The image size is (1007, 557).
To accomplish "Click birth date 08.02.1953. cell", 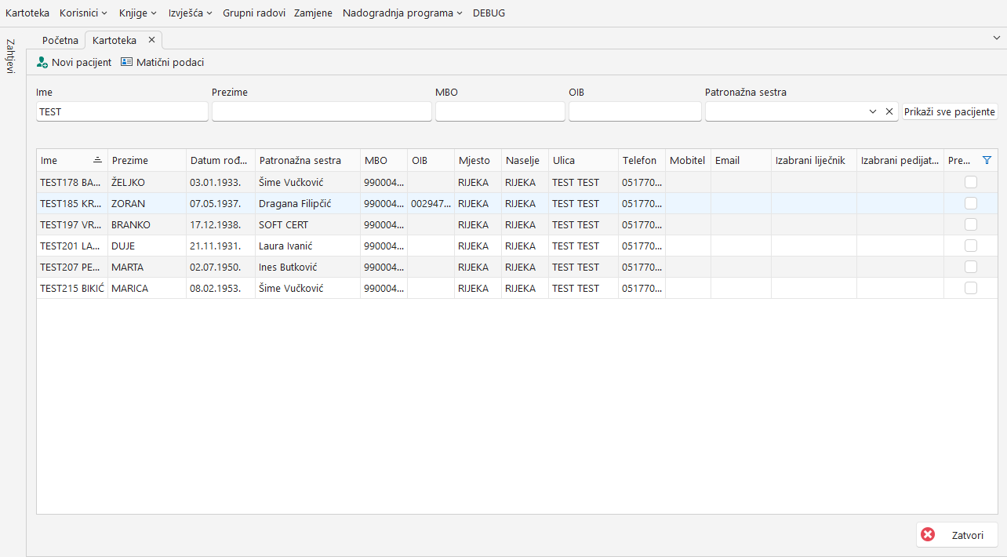I will [220, 288].
